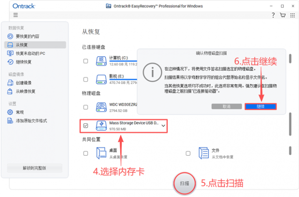299x197 pixels.
Task: Click the WDC WD30EZRZ hard disk icon
Action: pyautogui.click(x=101, y=107)
